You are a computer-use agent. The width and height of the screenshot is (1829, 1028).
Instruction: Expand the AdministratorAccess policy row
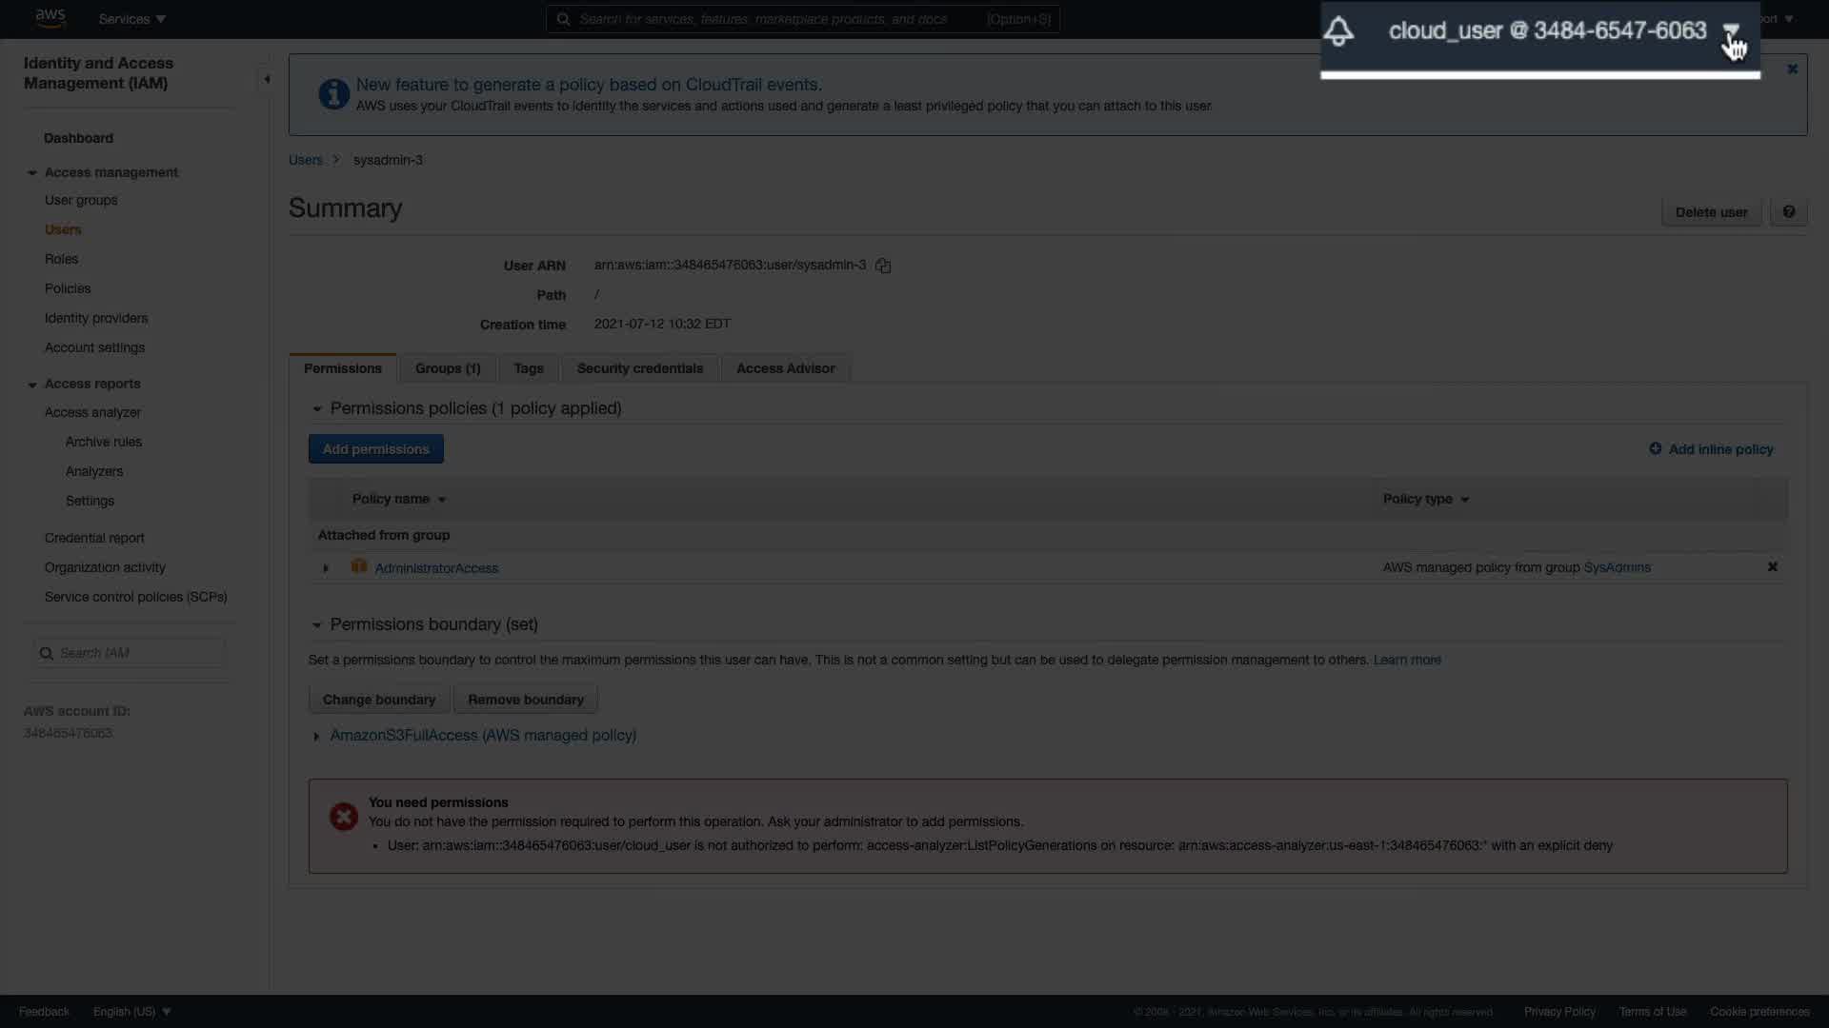[326, 568]
